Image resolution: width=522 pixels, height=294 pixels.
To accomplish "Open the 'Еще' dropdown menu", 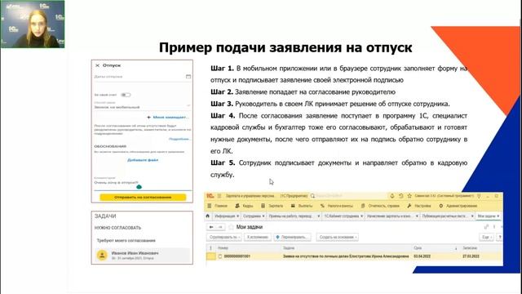I will point(486,237).
